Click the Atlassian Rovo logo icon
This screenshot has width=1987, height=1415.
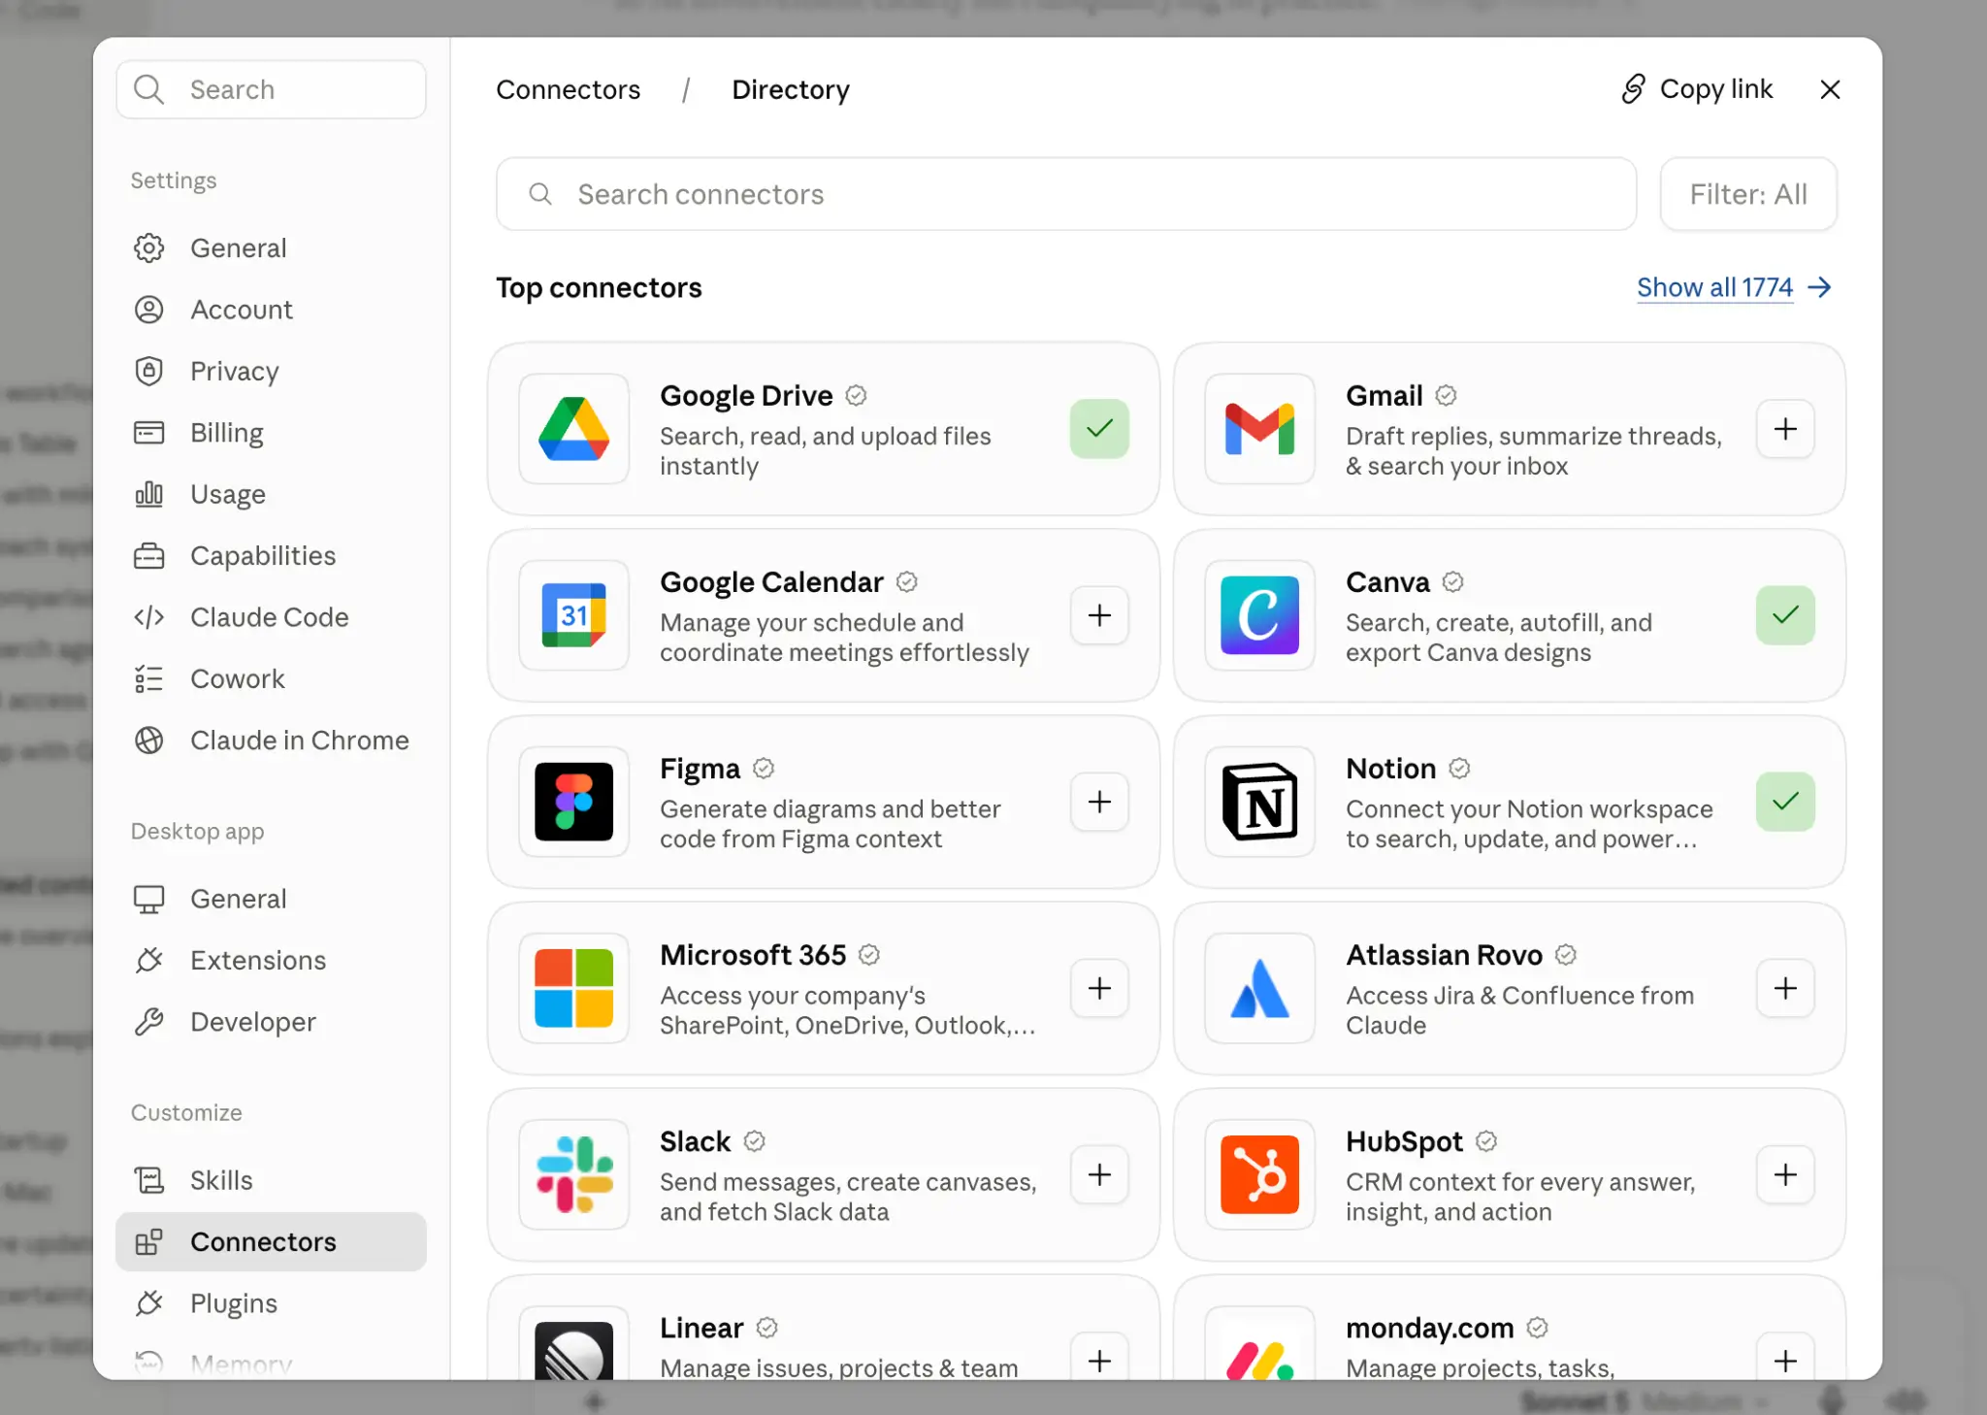click(1259, 988)
